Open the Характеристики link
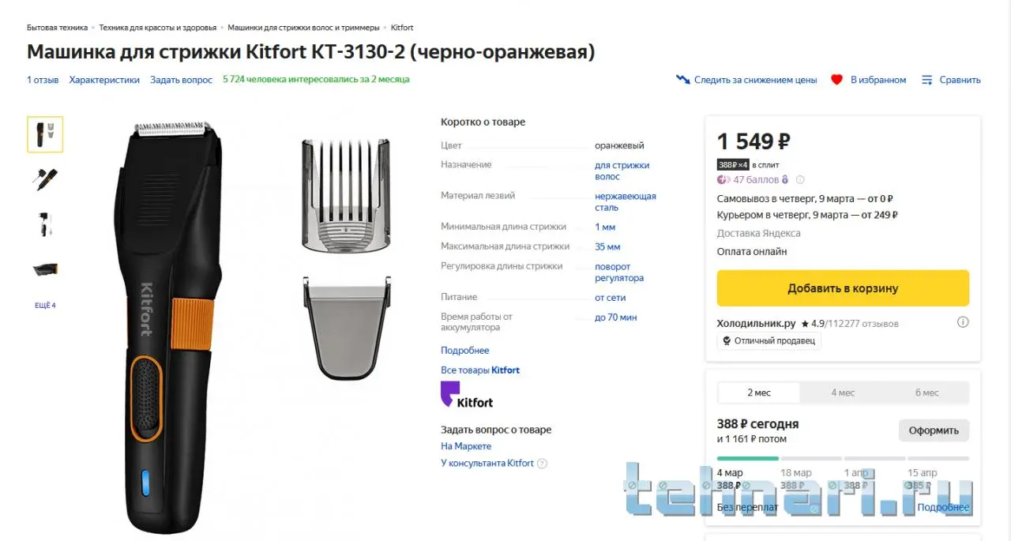 (x=104, y=80)
